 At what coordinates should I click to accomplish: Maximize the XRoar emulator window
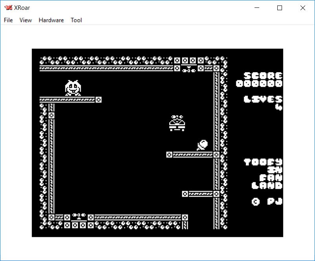coord(280,8)
